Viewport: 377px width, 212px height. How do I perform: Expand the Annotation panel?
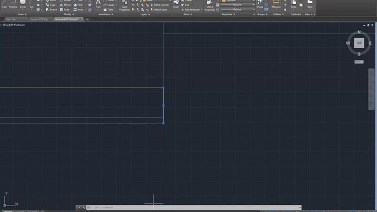[106, 14]
